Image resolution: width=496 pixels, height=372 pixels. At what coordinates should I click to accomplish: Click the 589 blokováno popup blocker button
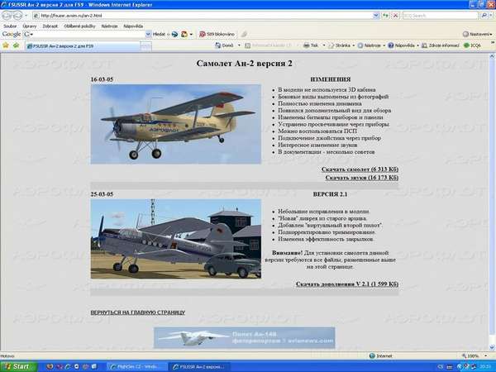[217, 34]
